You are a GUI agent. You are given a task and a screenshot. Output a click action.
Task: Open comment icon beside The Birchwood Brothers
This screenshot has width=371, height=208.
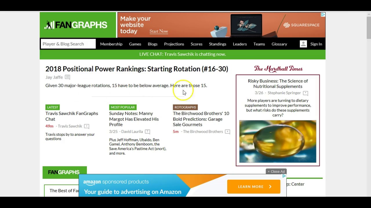[x=227, y=132]
